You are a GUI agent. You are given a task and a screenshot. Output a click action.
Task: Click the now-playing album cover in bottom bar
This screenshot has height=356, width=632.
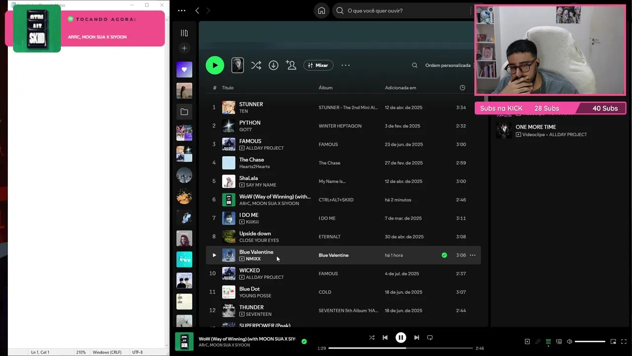pyautogui.click(x=184, y=342)
